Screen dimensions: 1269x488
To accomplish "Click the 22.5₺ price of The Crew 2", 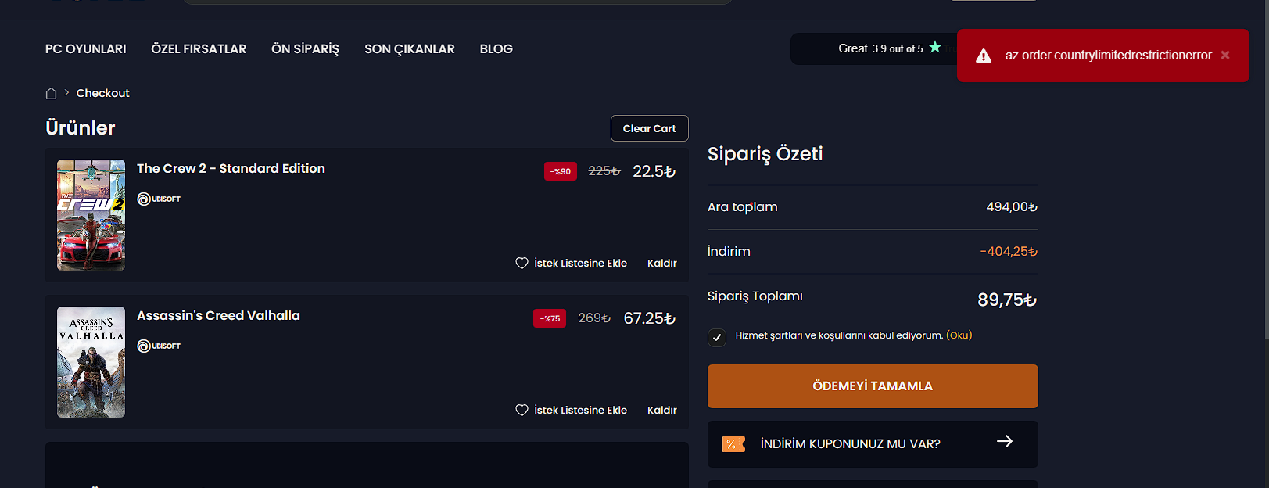I will click(x=654, y=171).
